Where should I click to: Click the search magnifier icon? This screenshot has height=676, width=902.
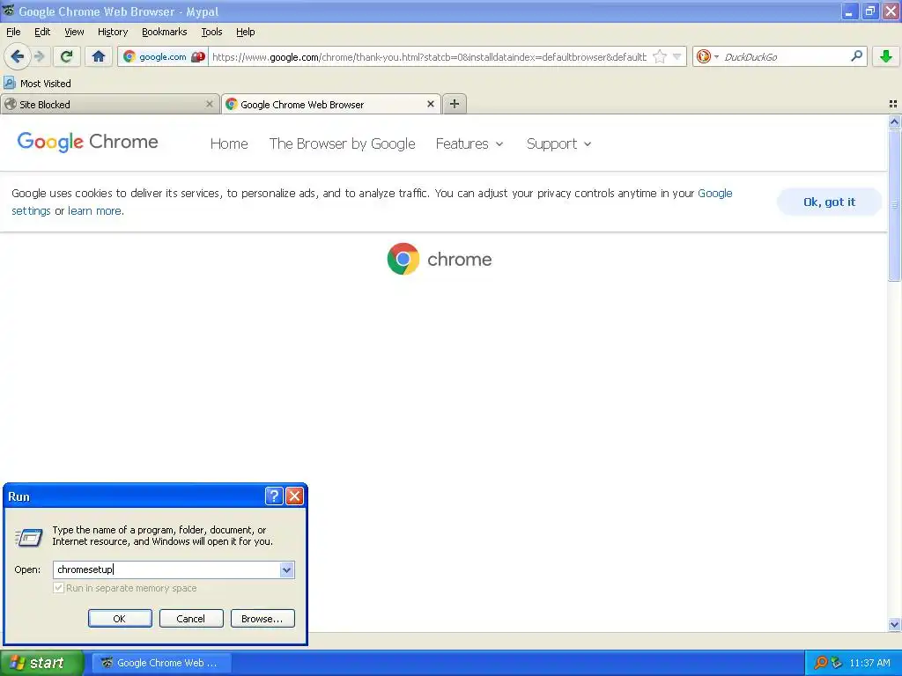(856, 56)
